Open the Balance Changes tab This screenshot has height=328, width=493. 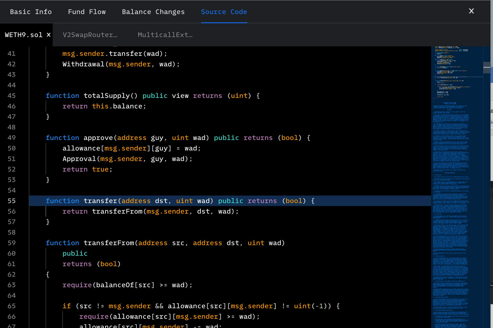pos(153,12)
